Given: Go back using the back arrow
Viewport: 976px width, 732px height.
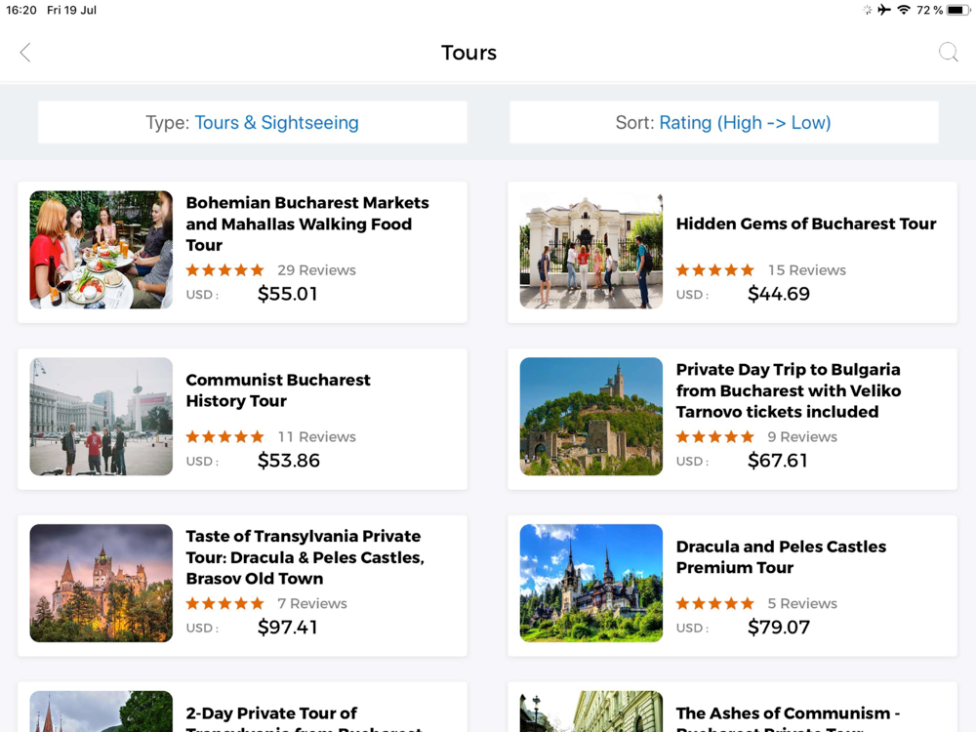Looking at the screenshot, I should click(x=25, y=53).
